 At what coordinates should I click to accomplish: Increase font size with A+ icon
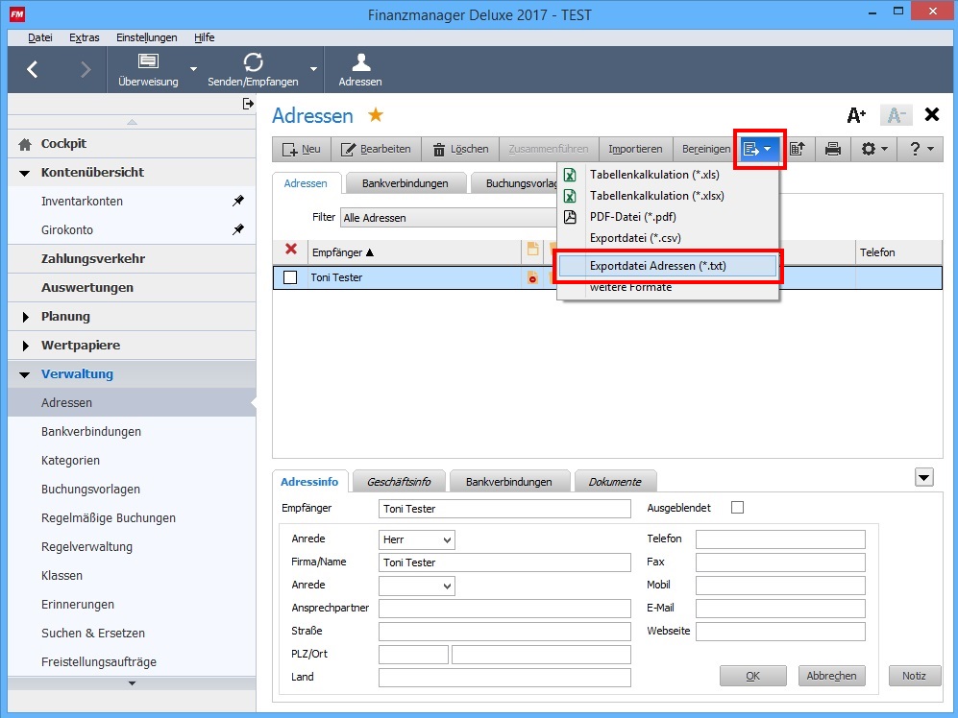(x=856, y=115)
